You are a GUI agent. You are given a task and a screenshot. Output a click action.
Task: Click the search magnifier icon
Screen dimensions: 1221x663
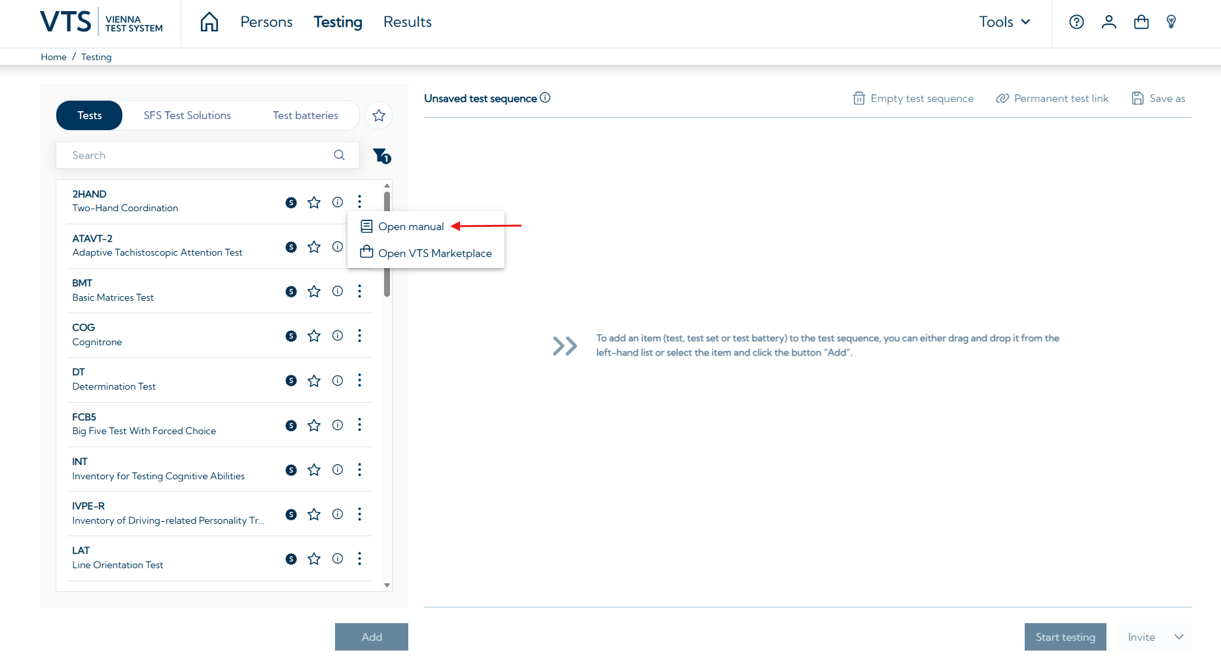(x=339, y=155)
